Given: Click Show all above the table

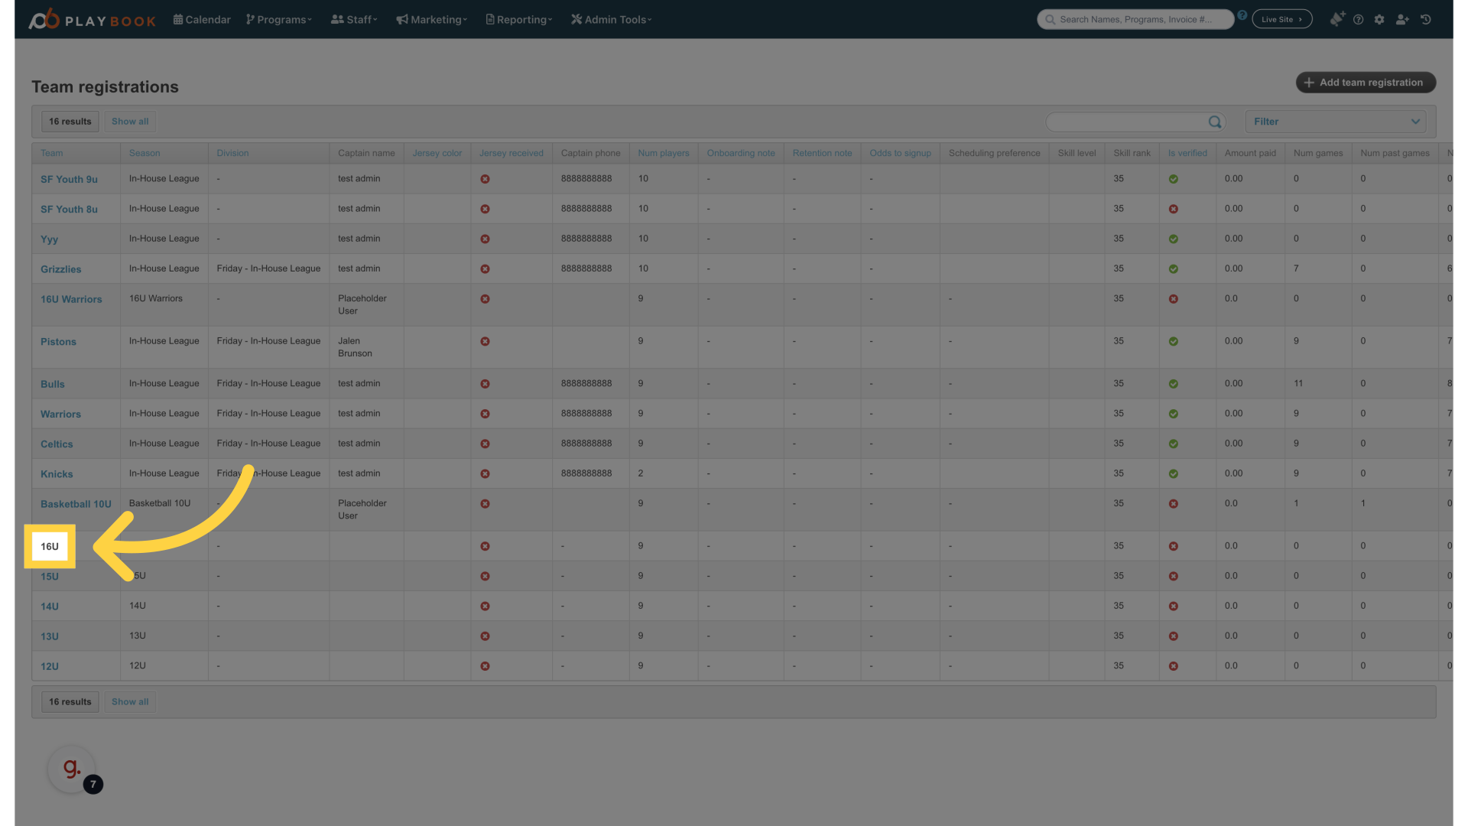Looking at the screenshot, I should point(130,122).
